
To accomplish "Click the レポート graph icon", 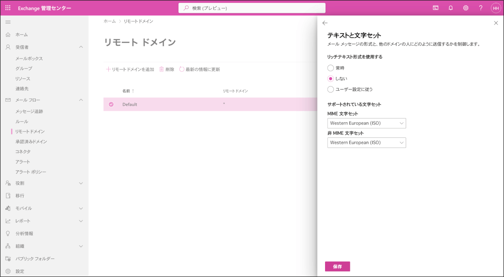I will pyautogui.click(x=8, y=221).
